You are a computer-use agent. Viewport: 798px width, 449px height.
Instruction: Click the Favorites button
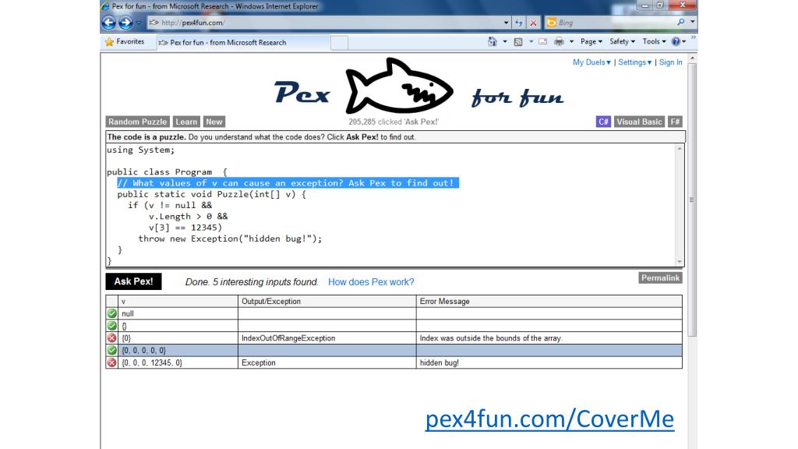[x=125, y=42]
